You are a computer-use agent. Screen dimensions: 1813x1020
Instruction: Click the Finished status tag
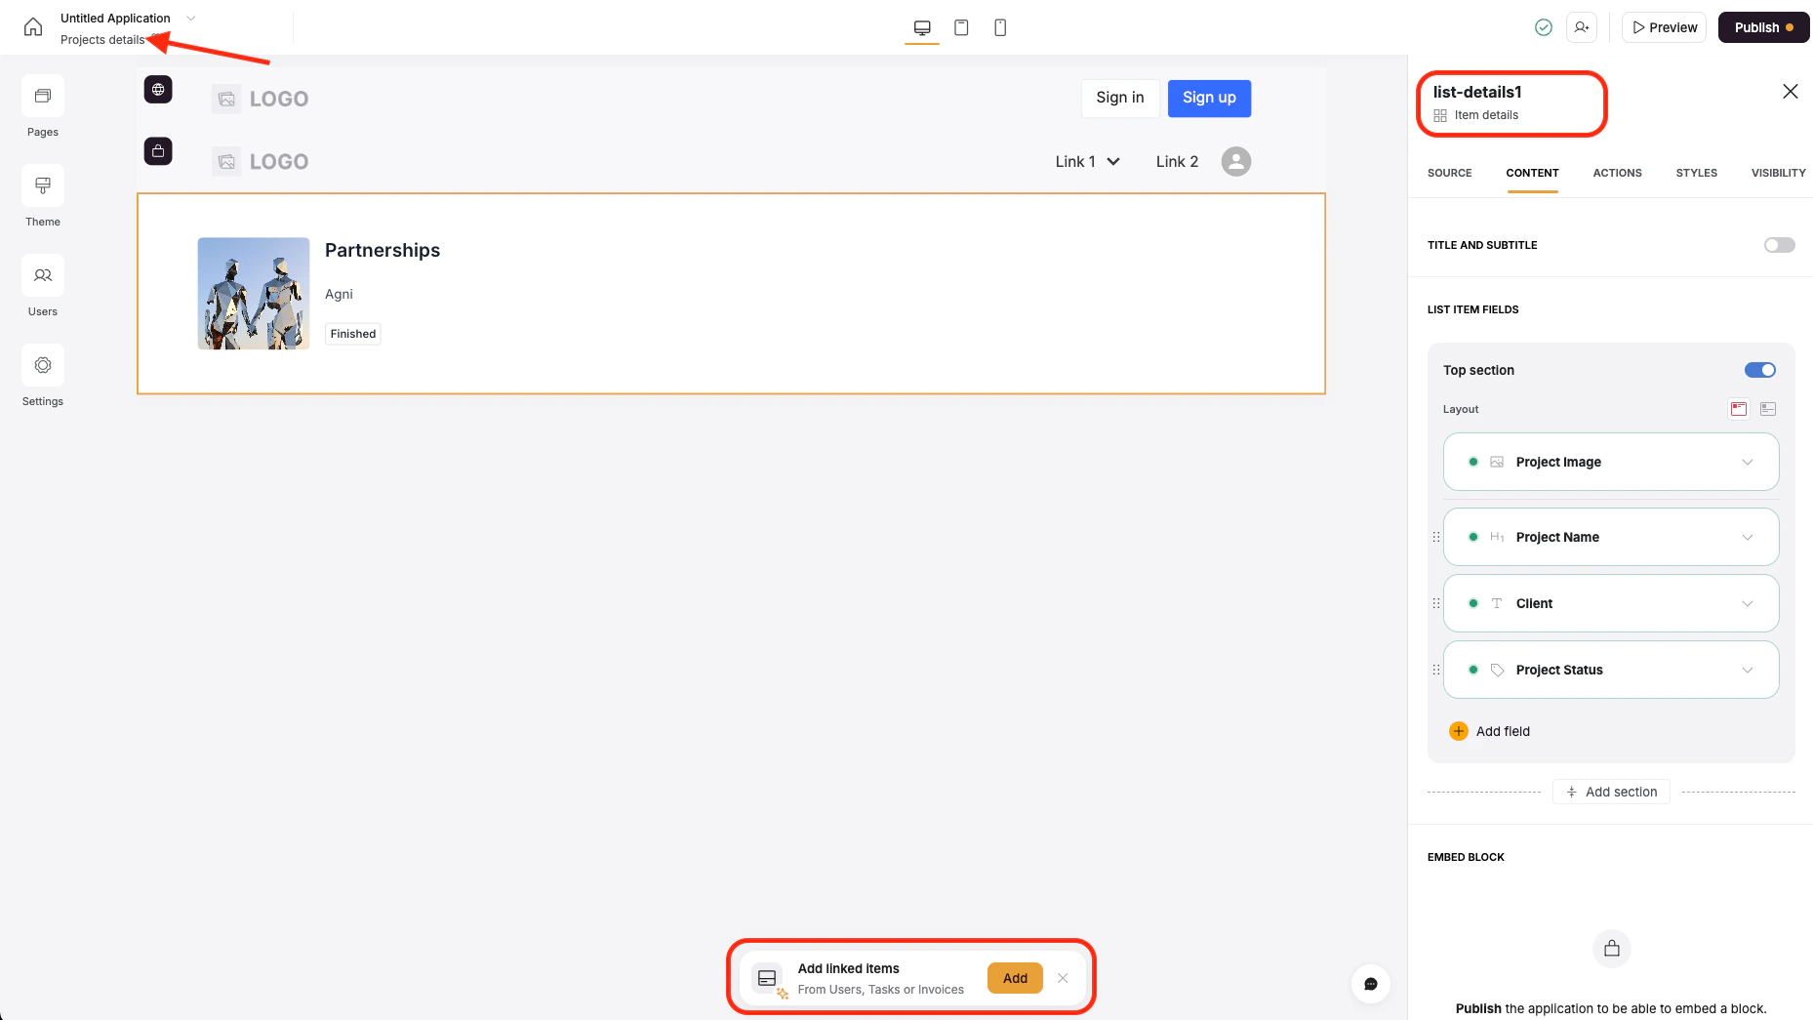[352, 334]
